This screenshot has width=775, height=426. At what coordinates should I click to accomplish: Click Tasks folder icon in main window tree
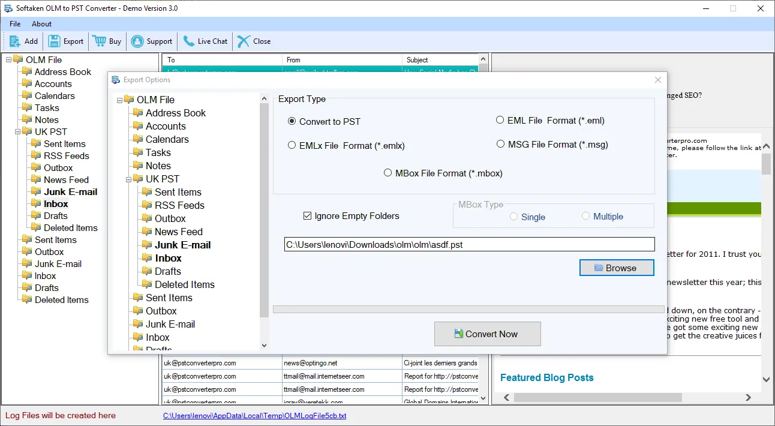click(x=27, y=108)
